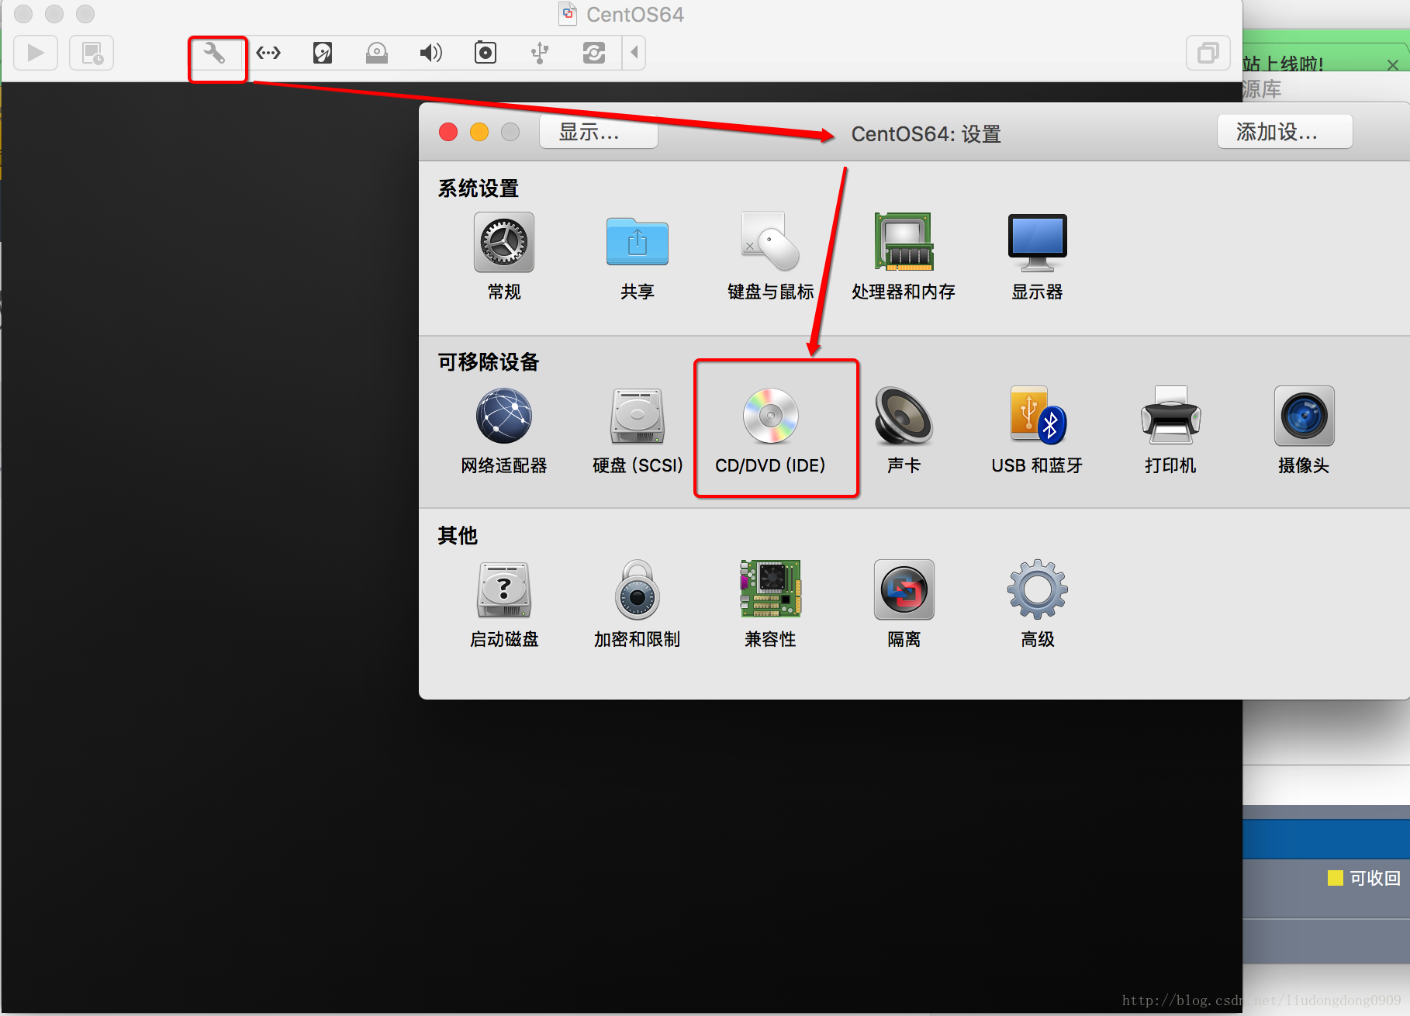
Task: Open 启动磁盘 startup disk settings
Action: (x=504, y=605)
